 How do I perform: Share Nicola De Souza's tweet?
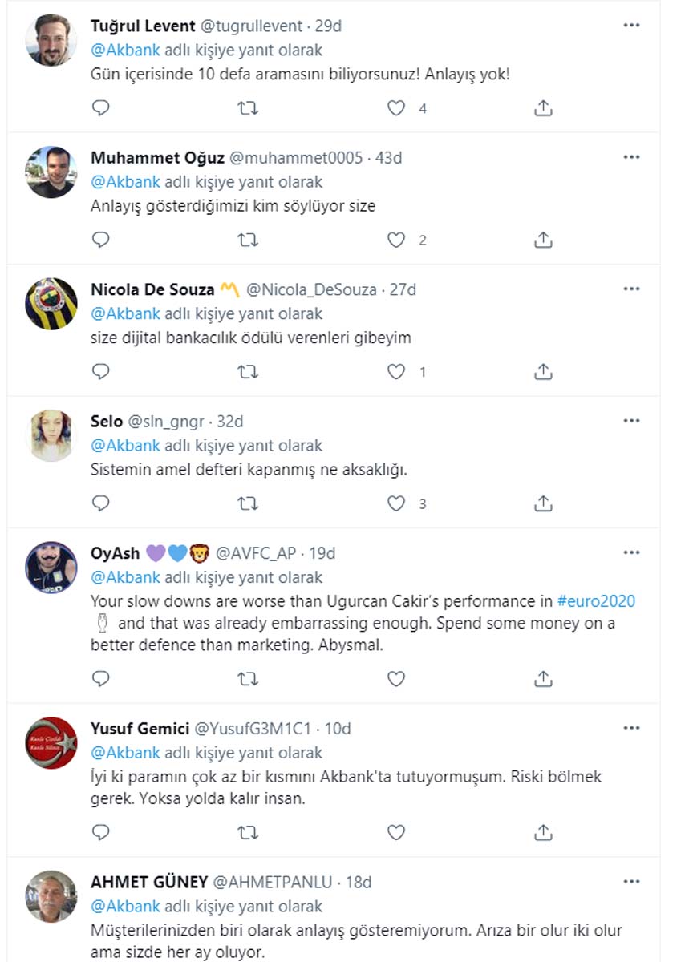[544, 371]
